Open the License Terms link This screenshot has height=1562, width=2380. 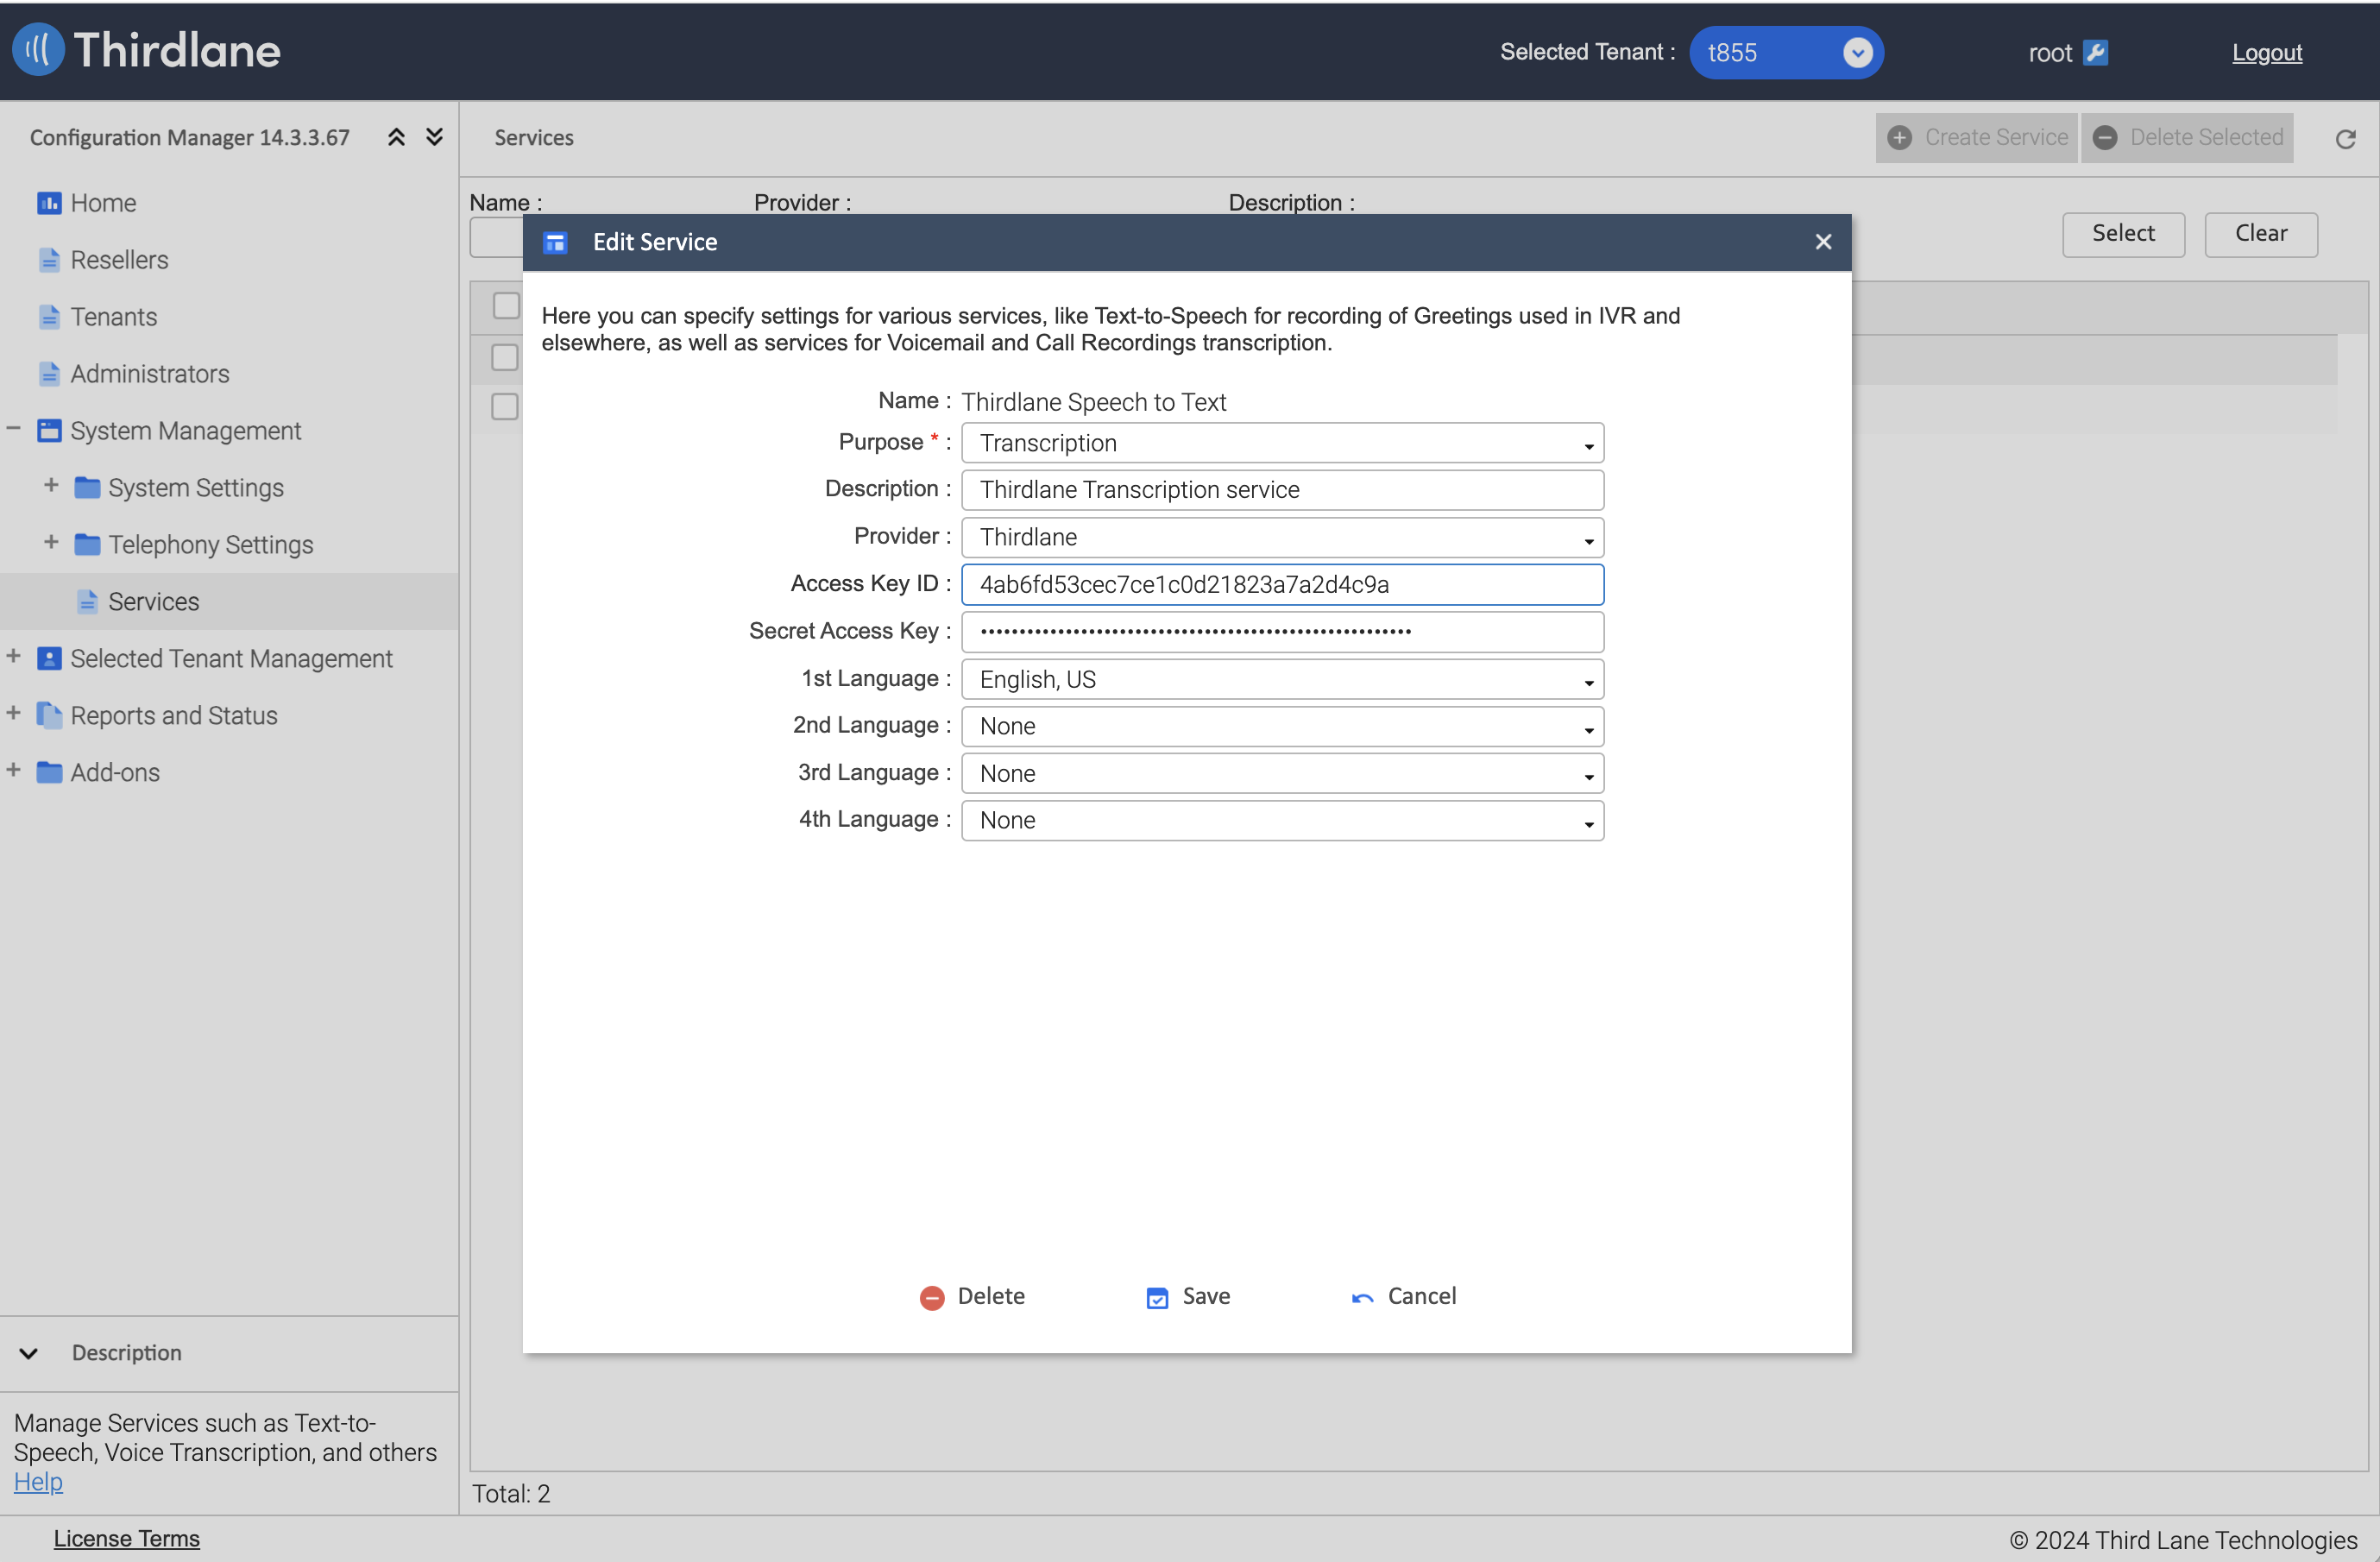tap(127, 1540)
